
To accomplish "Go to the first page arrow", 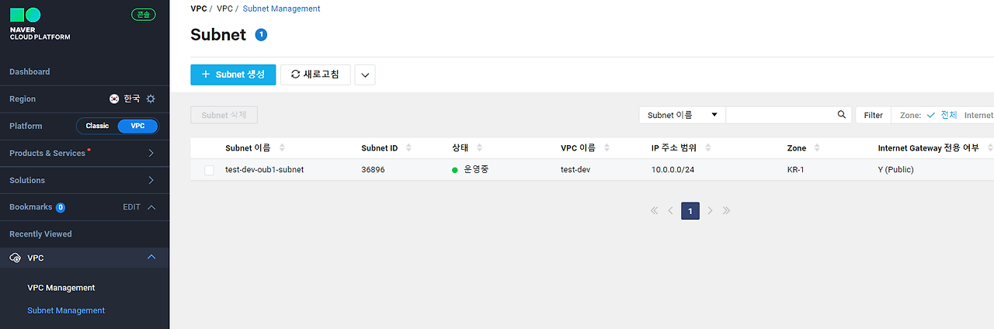I will (x=654, y=210).
